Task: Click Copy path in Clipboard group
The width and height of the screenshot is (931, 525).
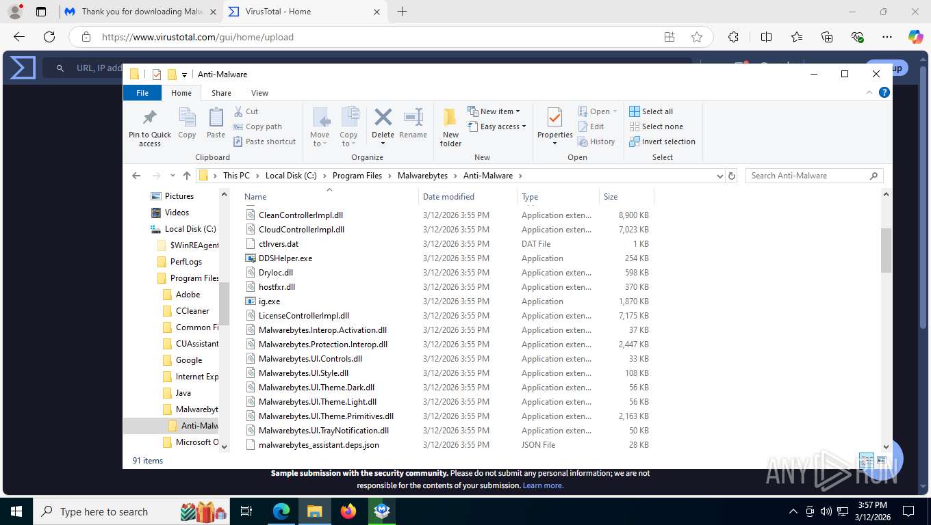Action: pos(257,126)
